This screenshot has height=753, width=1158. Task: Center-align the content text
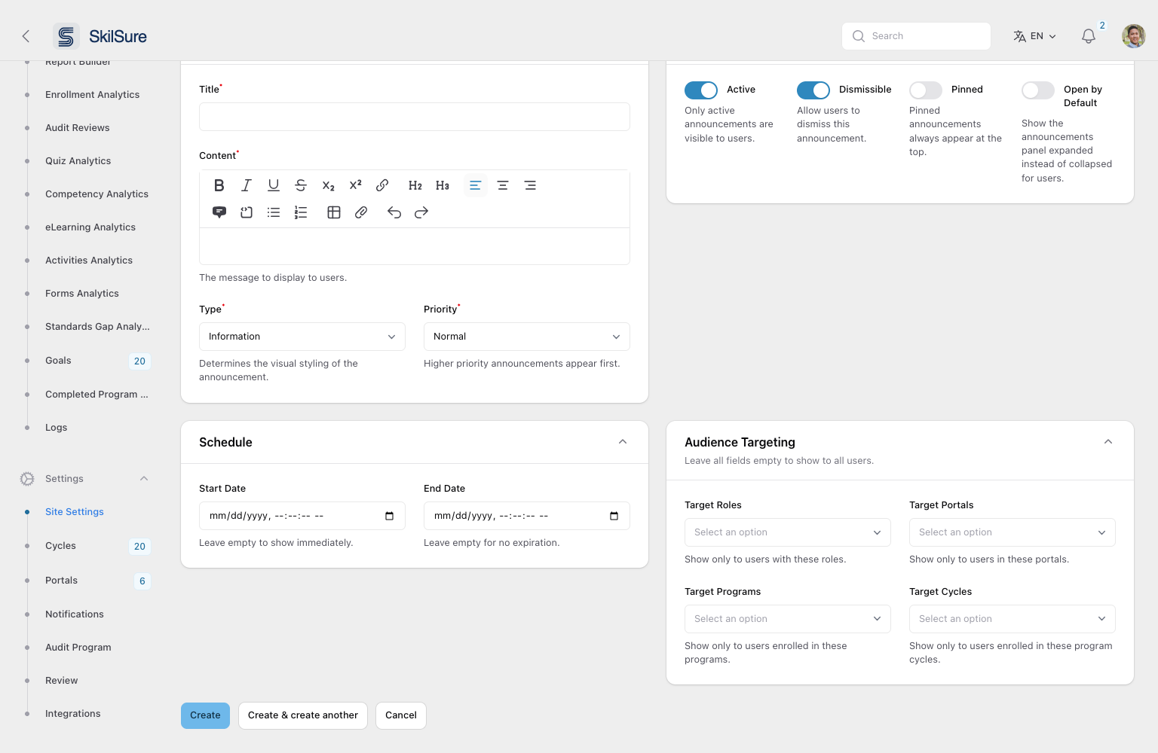coord(503,185)
